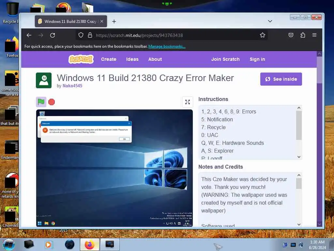Click the "A, S: Explorer" instruction line
Screen dimensions: 334x251
click(x=217, y=151)
